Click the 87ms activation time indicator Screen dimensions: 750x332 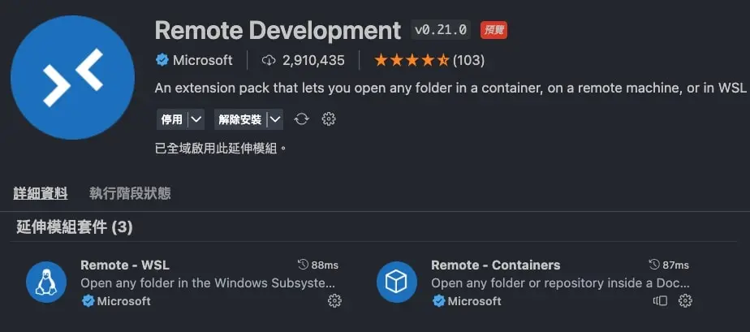[x=669, y=265]
